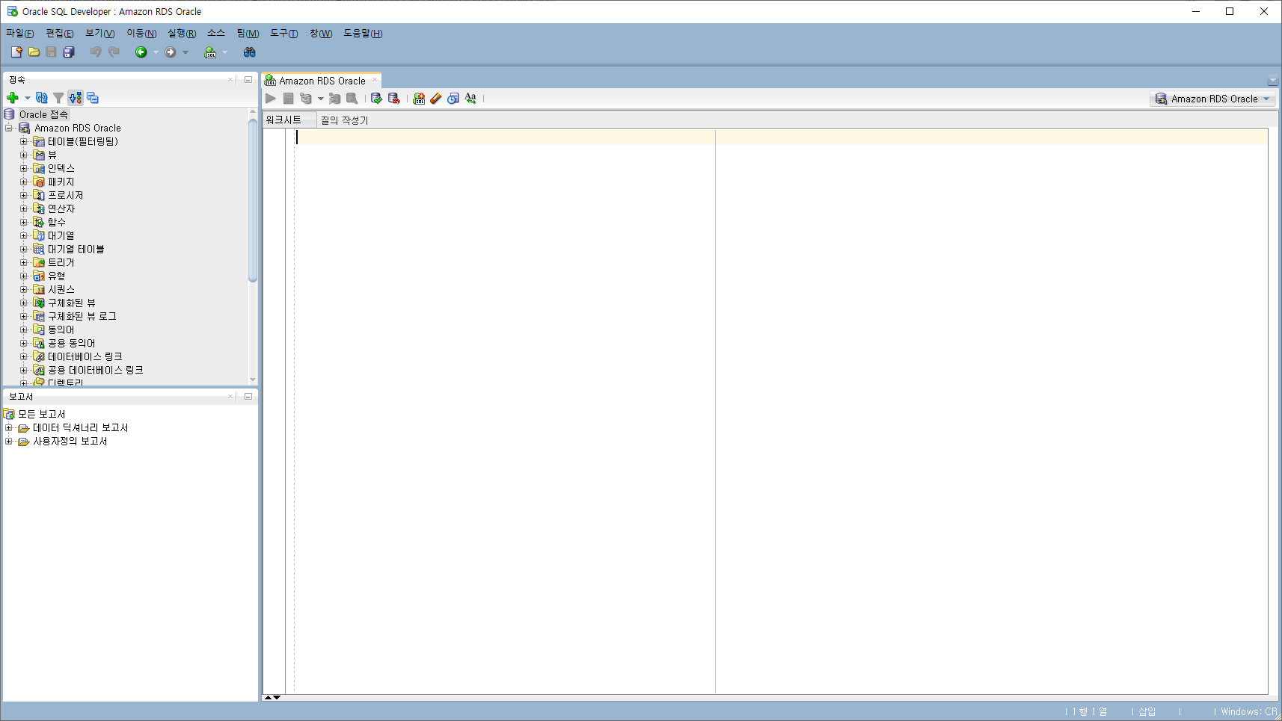This screenshot has width=1282, height=721.
Task: Run statement with the play icon
Action: tap(271, 99)
